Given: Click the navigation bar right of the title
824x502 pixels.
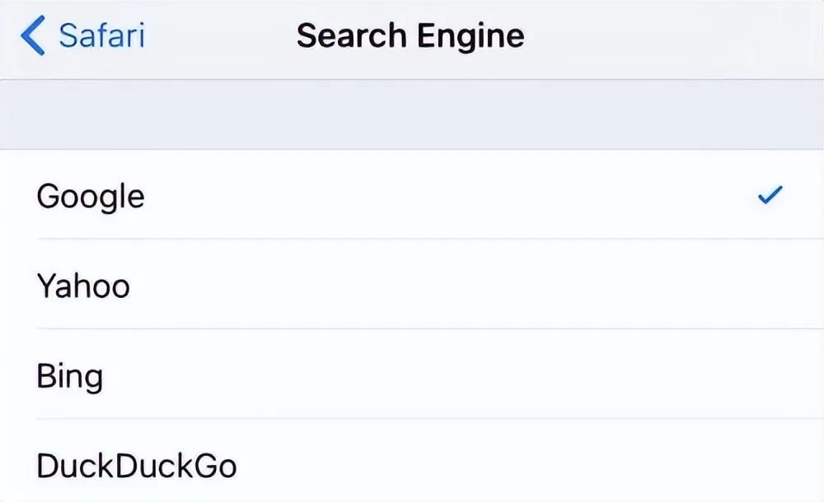Looking at the screenshot, I should (676, 37).
